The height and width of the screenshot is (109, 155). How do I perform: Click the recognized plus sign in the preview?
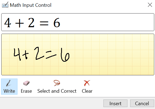point(19,23)
